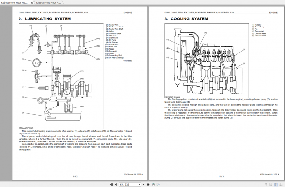This screenshot has height=187, width=285.
Task: Click the green go-to-next-view icon
Action: click(153, 185)
